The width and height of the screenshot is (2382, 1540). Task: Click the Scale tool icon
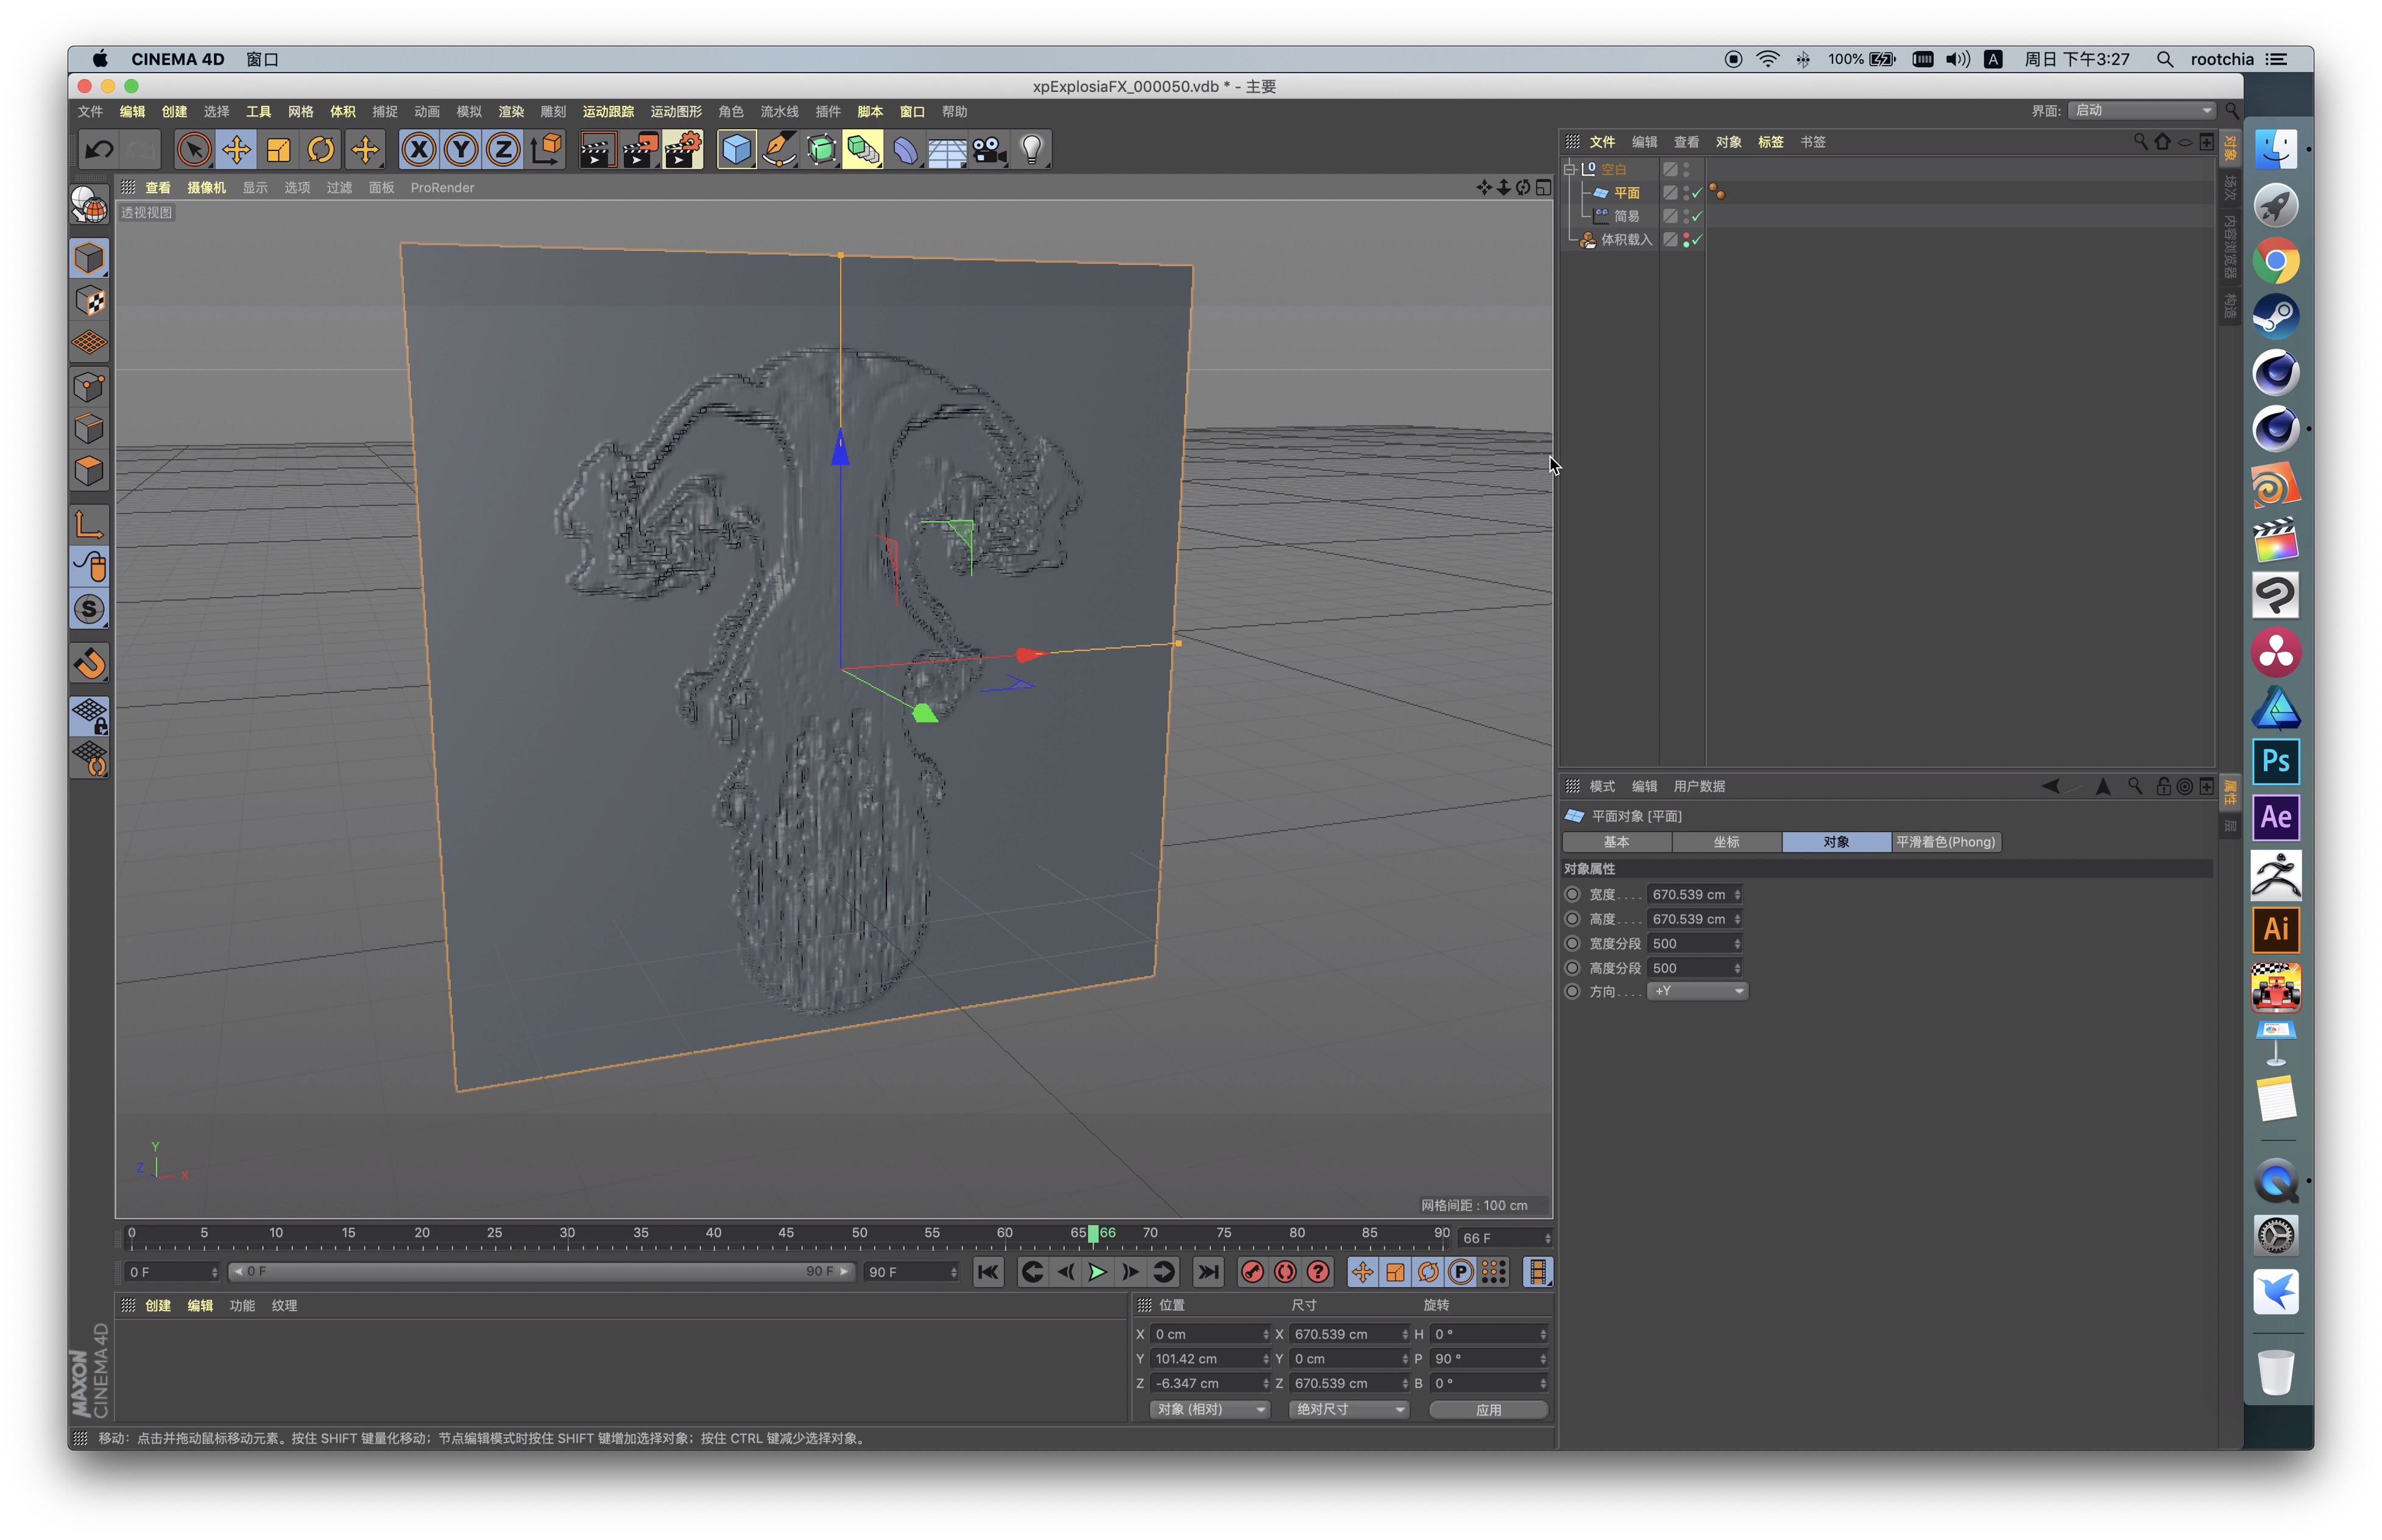(278, 150)
